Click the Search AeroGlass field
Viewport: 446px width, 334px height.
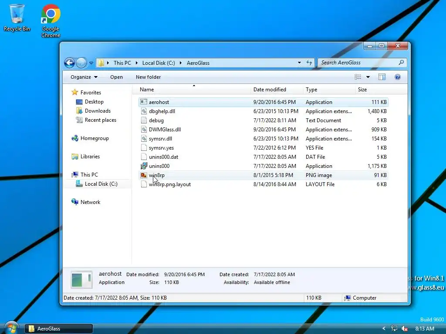[362, 63]
